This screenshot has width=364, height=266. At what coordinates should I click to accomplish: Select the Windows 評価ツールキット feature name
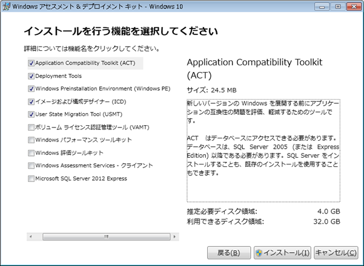pos(69,153)
